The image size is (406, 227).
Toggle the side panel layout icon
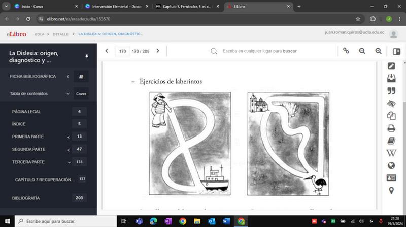click(396, 52)
